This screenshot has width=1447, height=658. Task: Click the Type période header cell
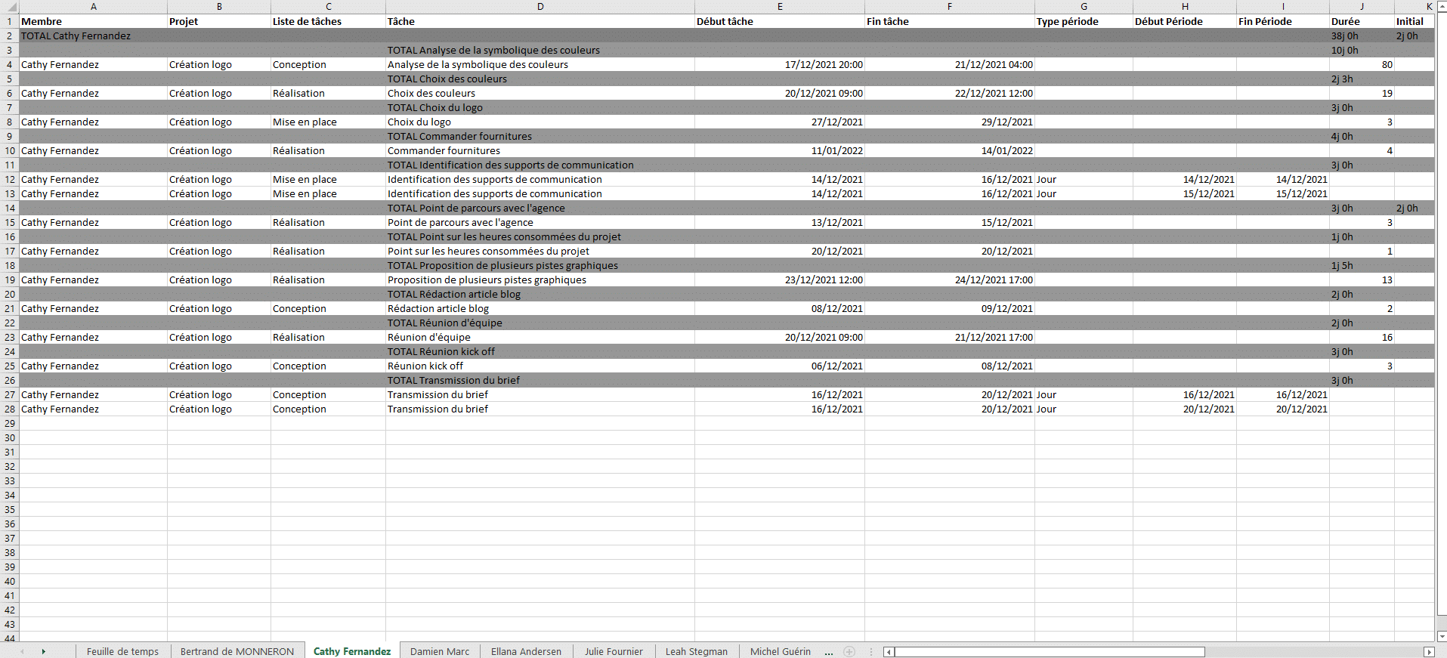[1084, 21]
